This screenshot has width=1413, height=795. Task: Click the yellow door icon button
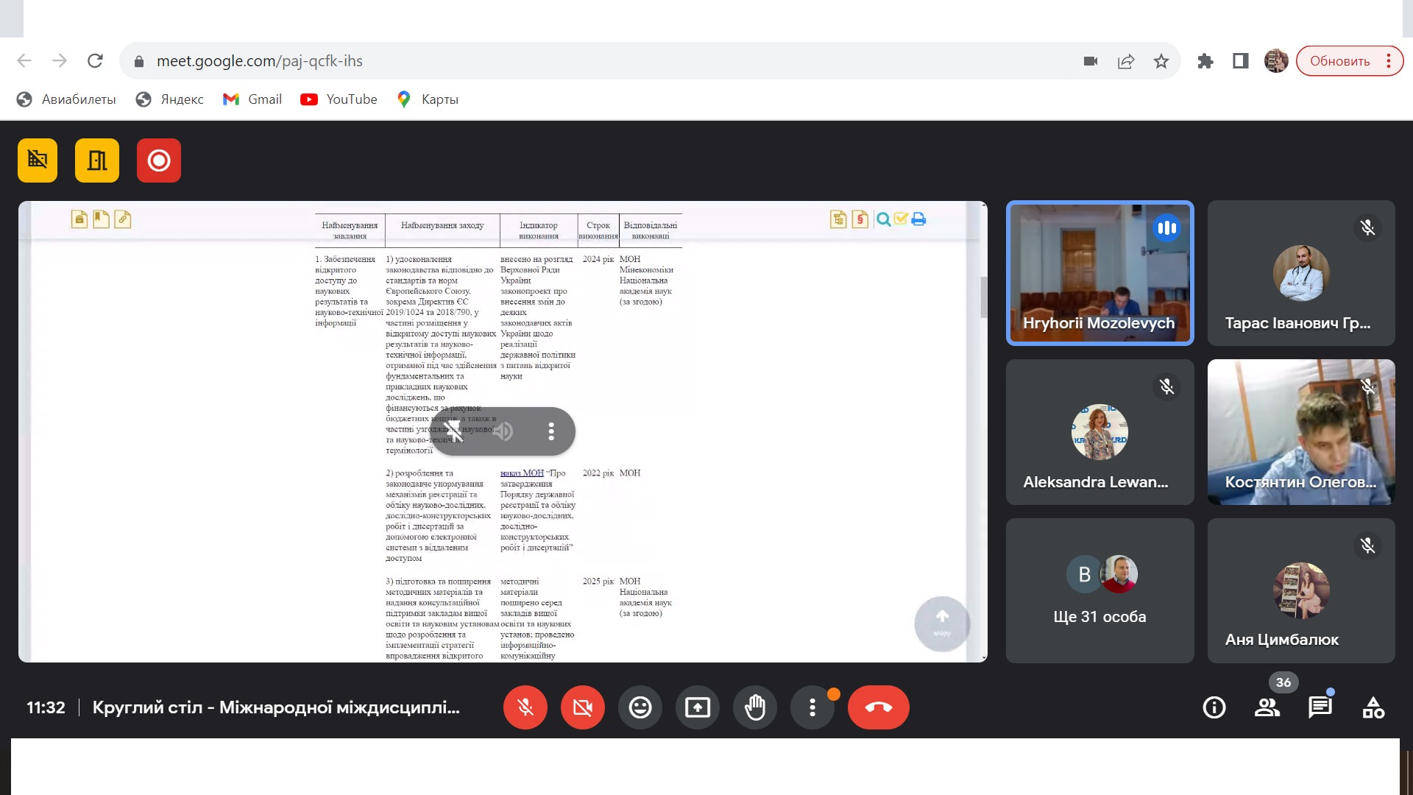click(x=97, y=160)
